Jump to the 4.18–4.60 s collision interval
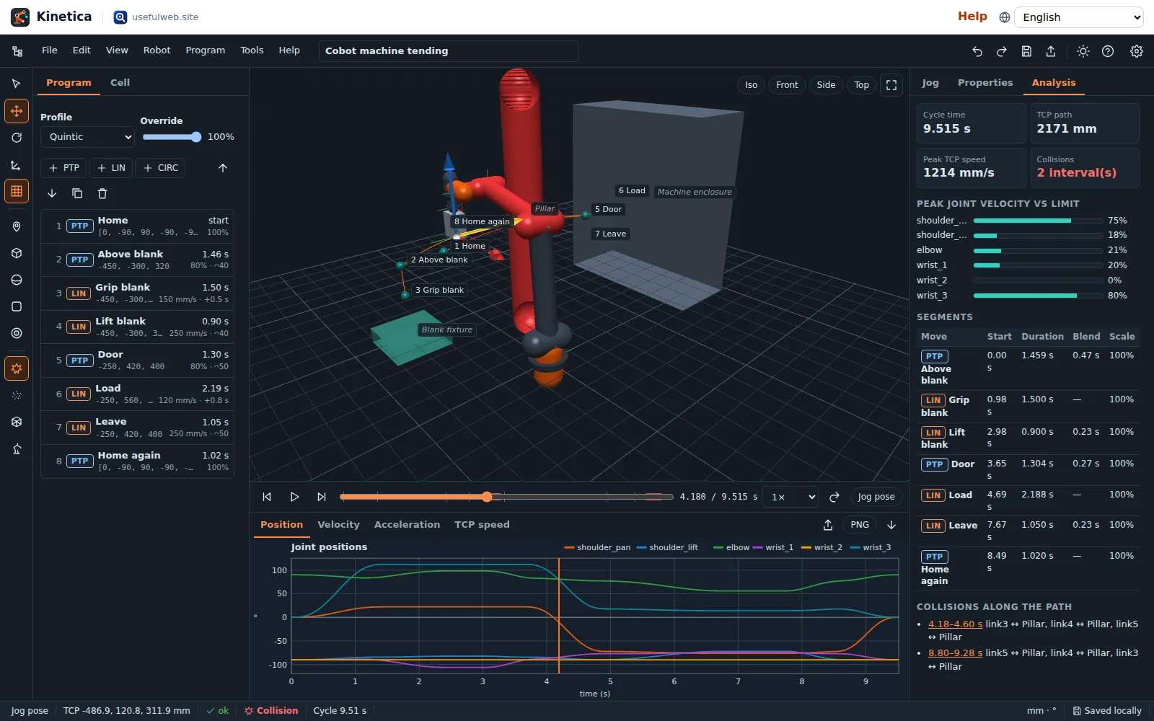 [955, 624]
